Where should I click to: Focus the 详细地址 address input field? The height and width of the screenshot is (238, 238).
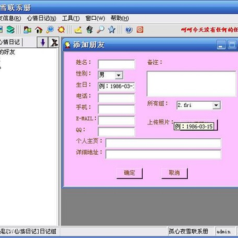(x=163, y=154)
